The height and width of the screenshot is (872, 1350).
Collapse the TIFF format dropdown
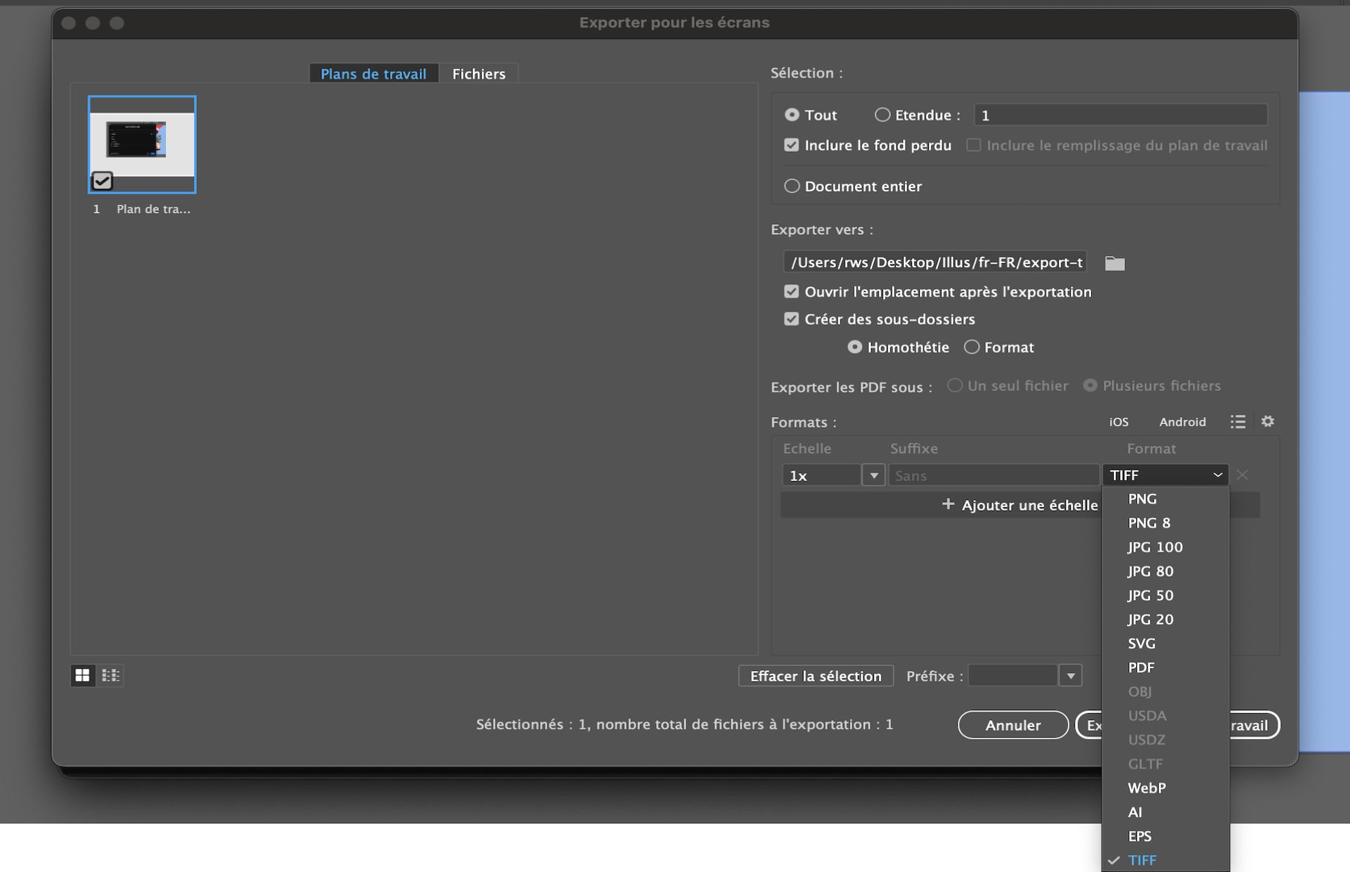pyautogui.click(x=1165, y=475)
